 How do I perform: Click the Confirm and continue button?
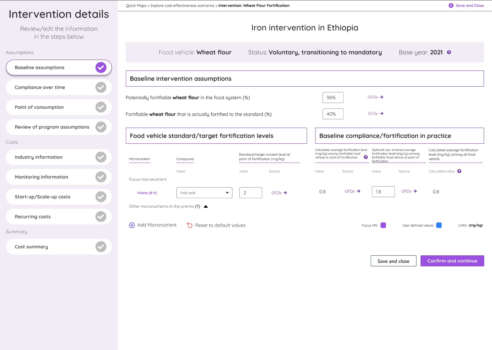[x=452, y=261]
